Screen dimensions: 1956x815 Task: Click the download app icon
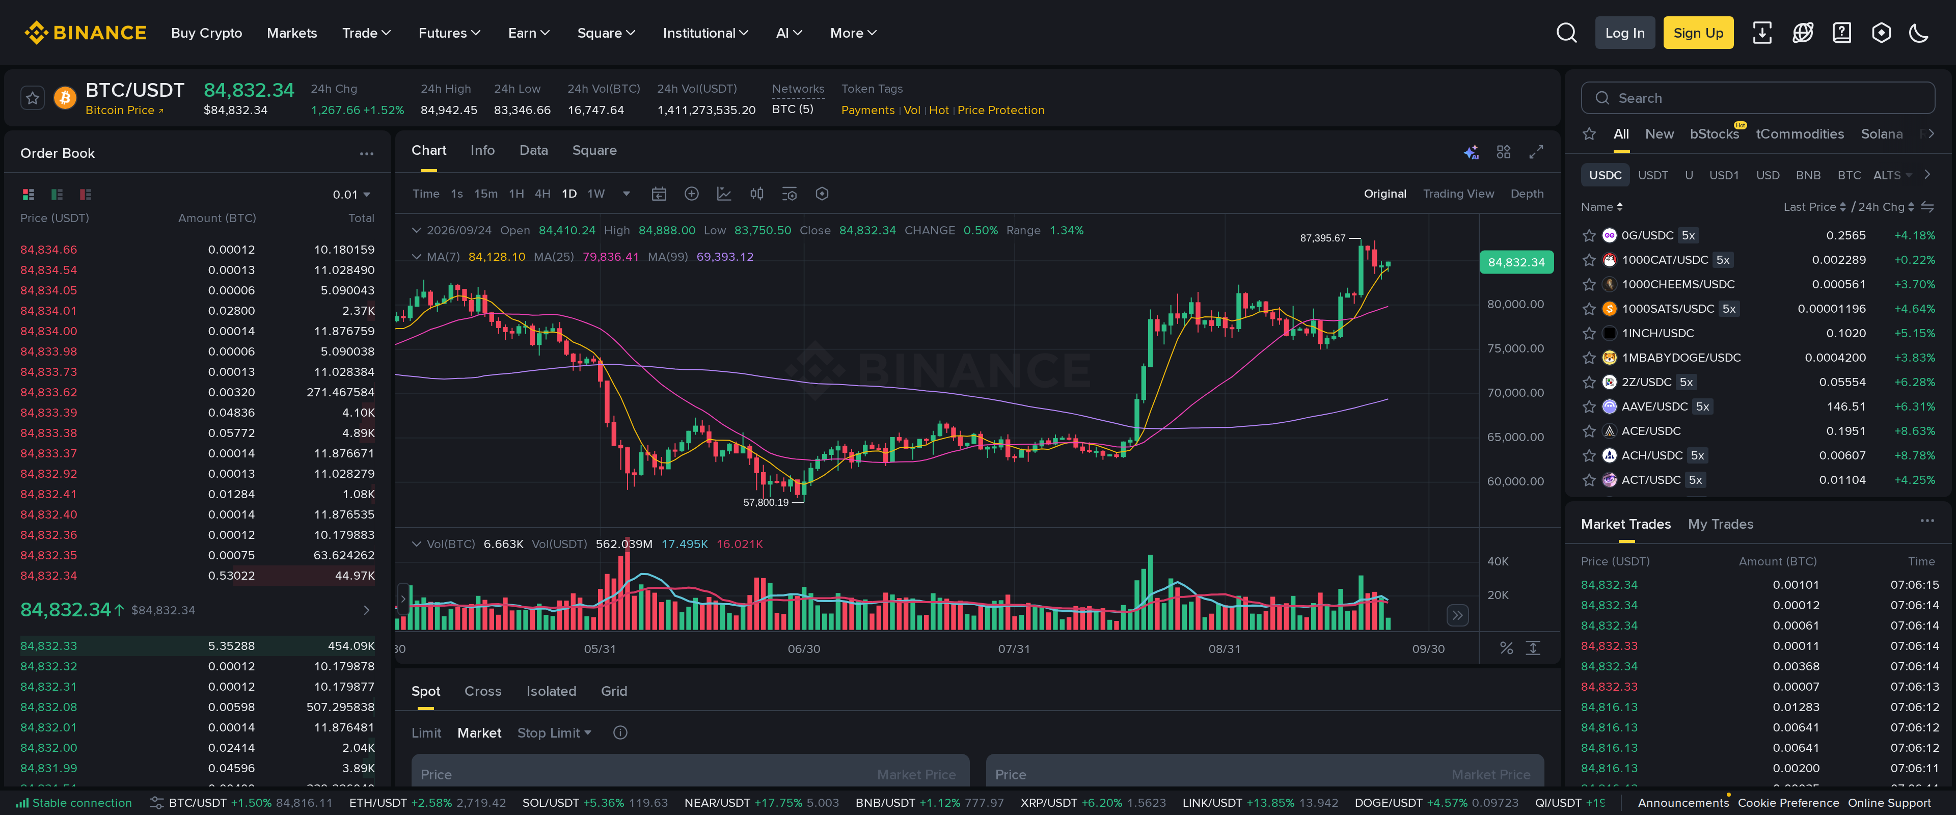(1761, 33)
